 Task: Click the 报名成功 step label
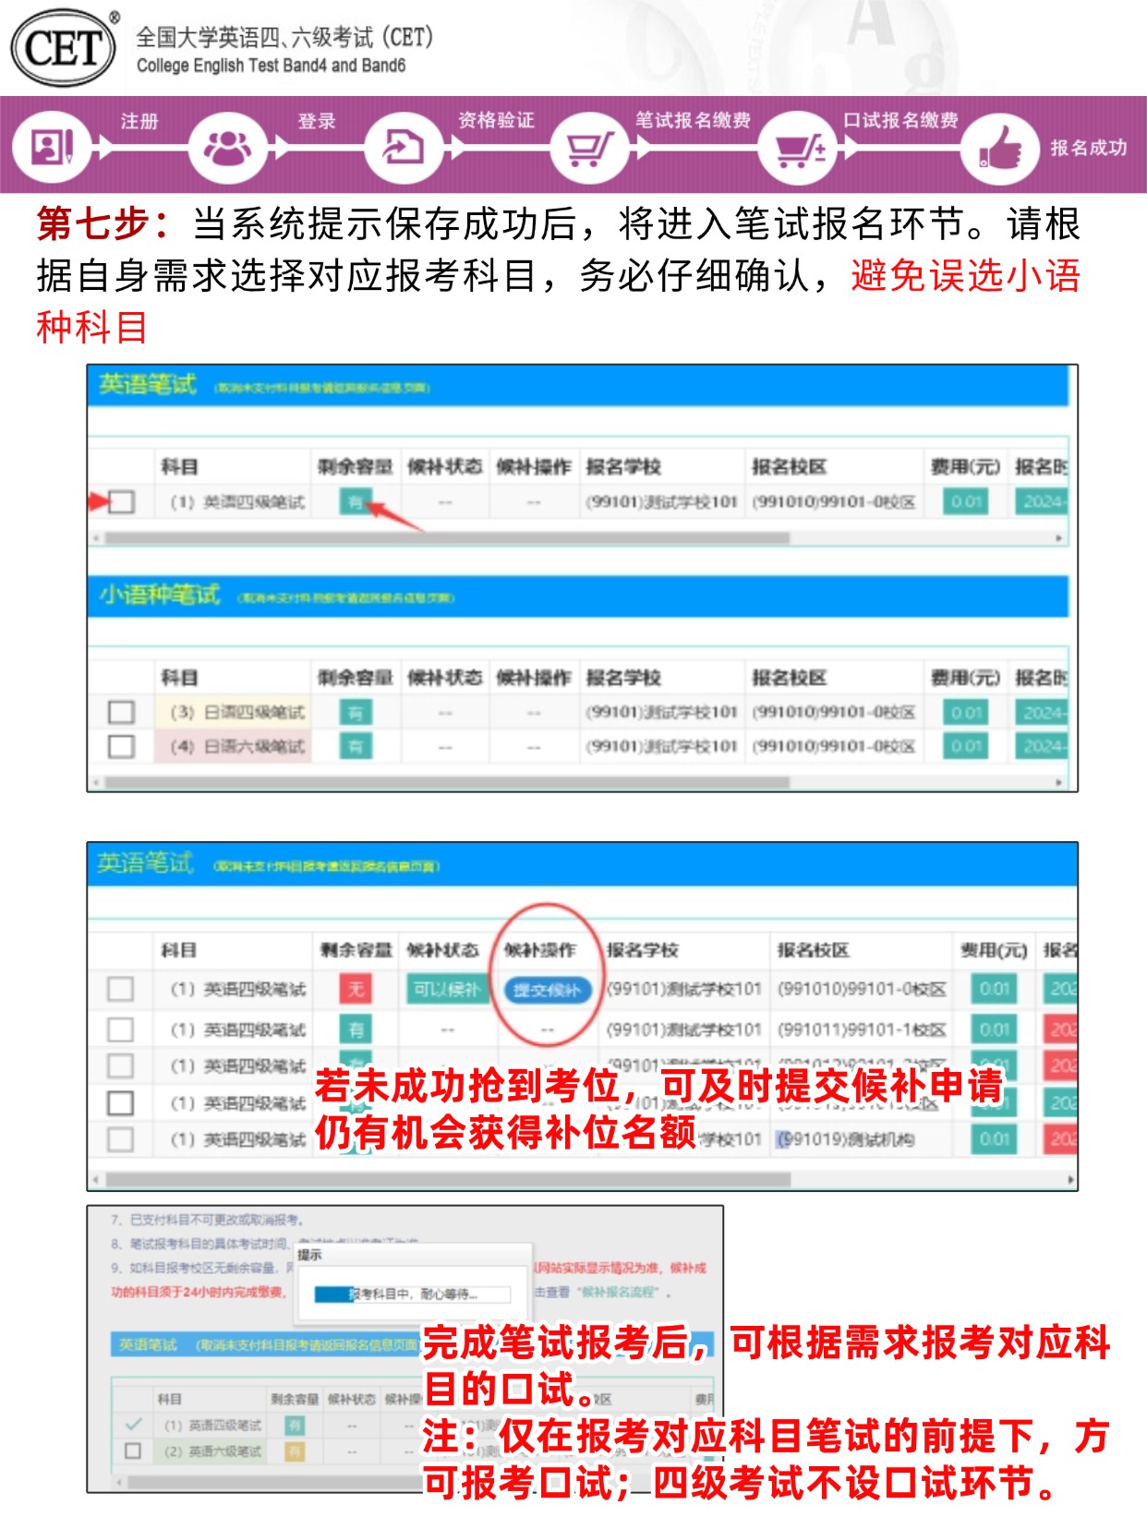click(1088, 148)
